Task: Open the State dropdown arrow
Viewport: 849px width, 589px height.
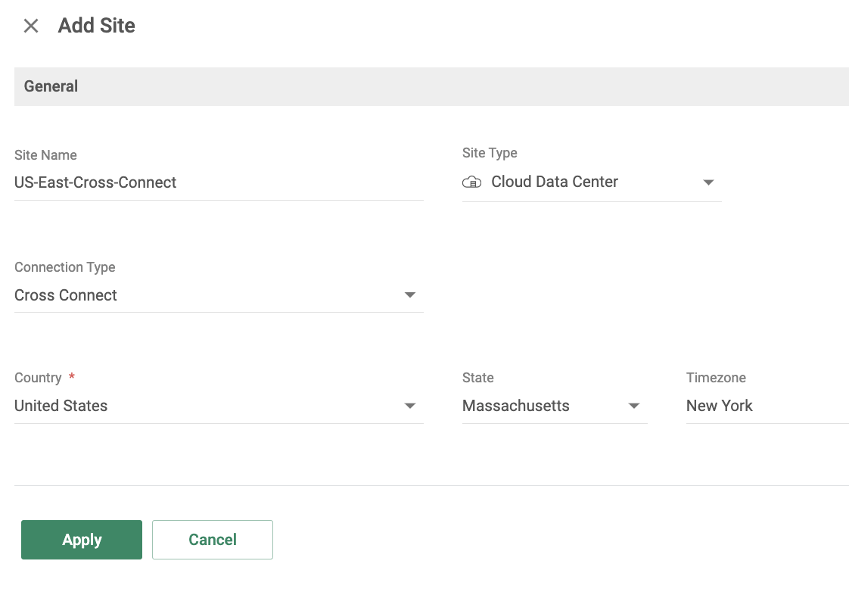Action: tap(634, 405)
